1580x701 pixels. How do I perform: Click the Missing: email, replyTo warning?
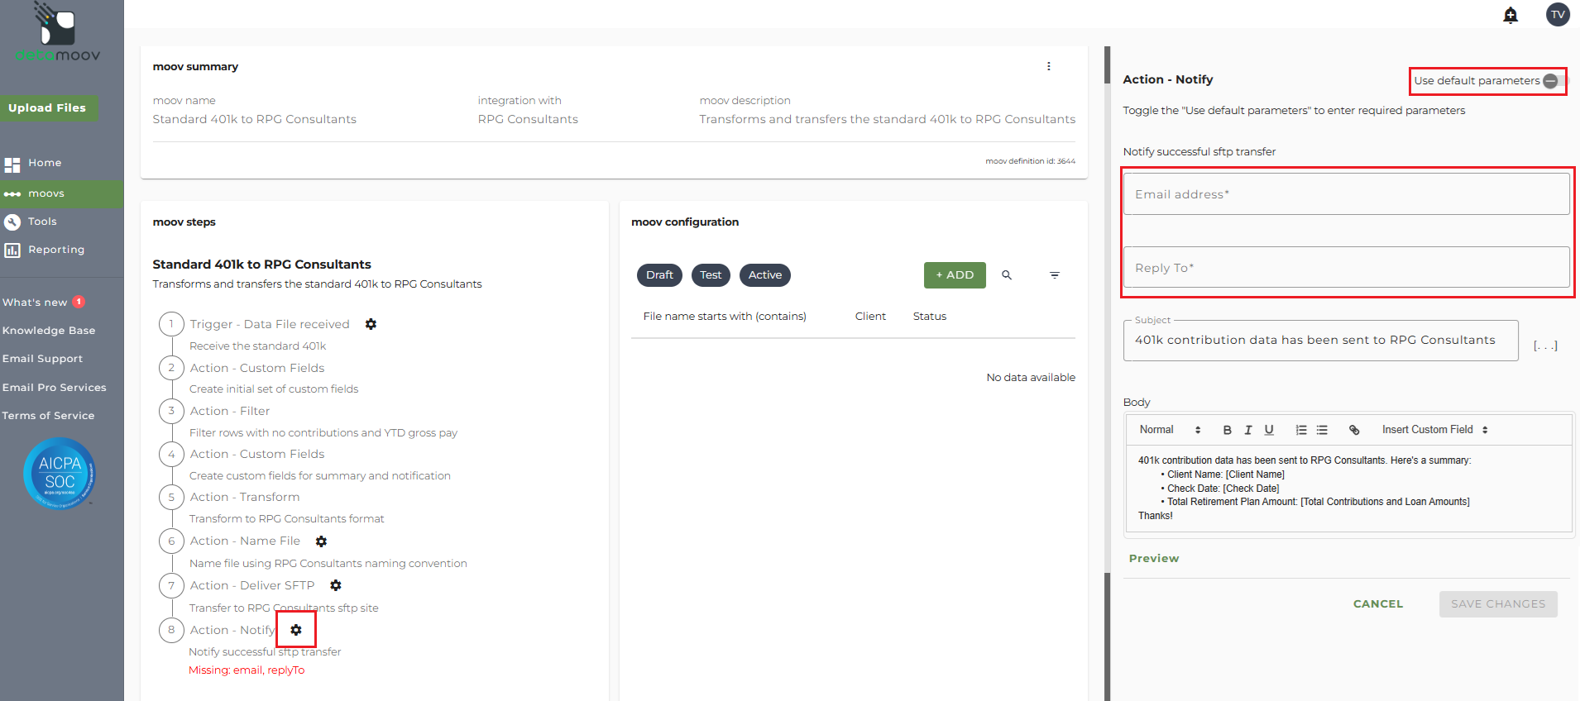pos(247,670)
